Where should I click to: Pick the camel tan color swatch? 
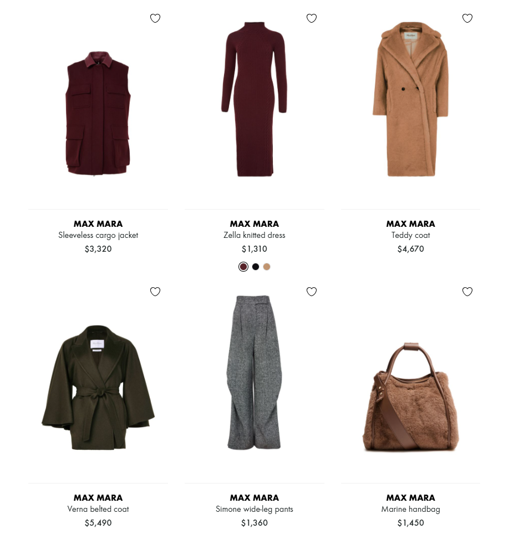pyautogui.click(x=267, y=267)
